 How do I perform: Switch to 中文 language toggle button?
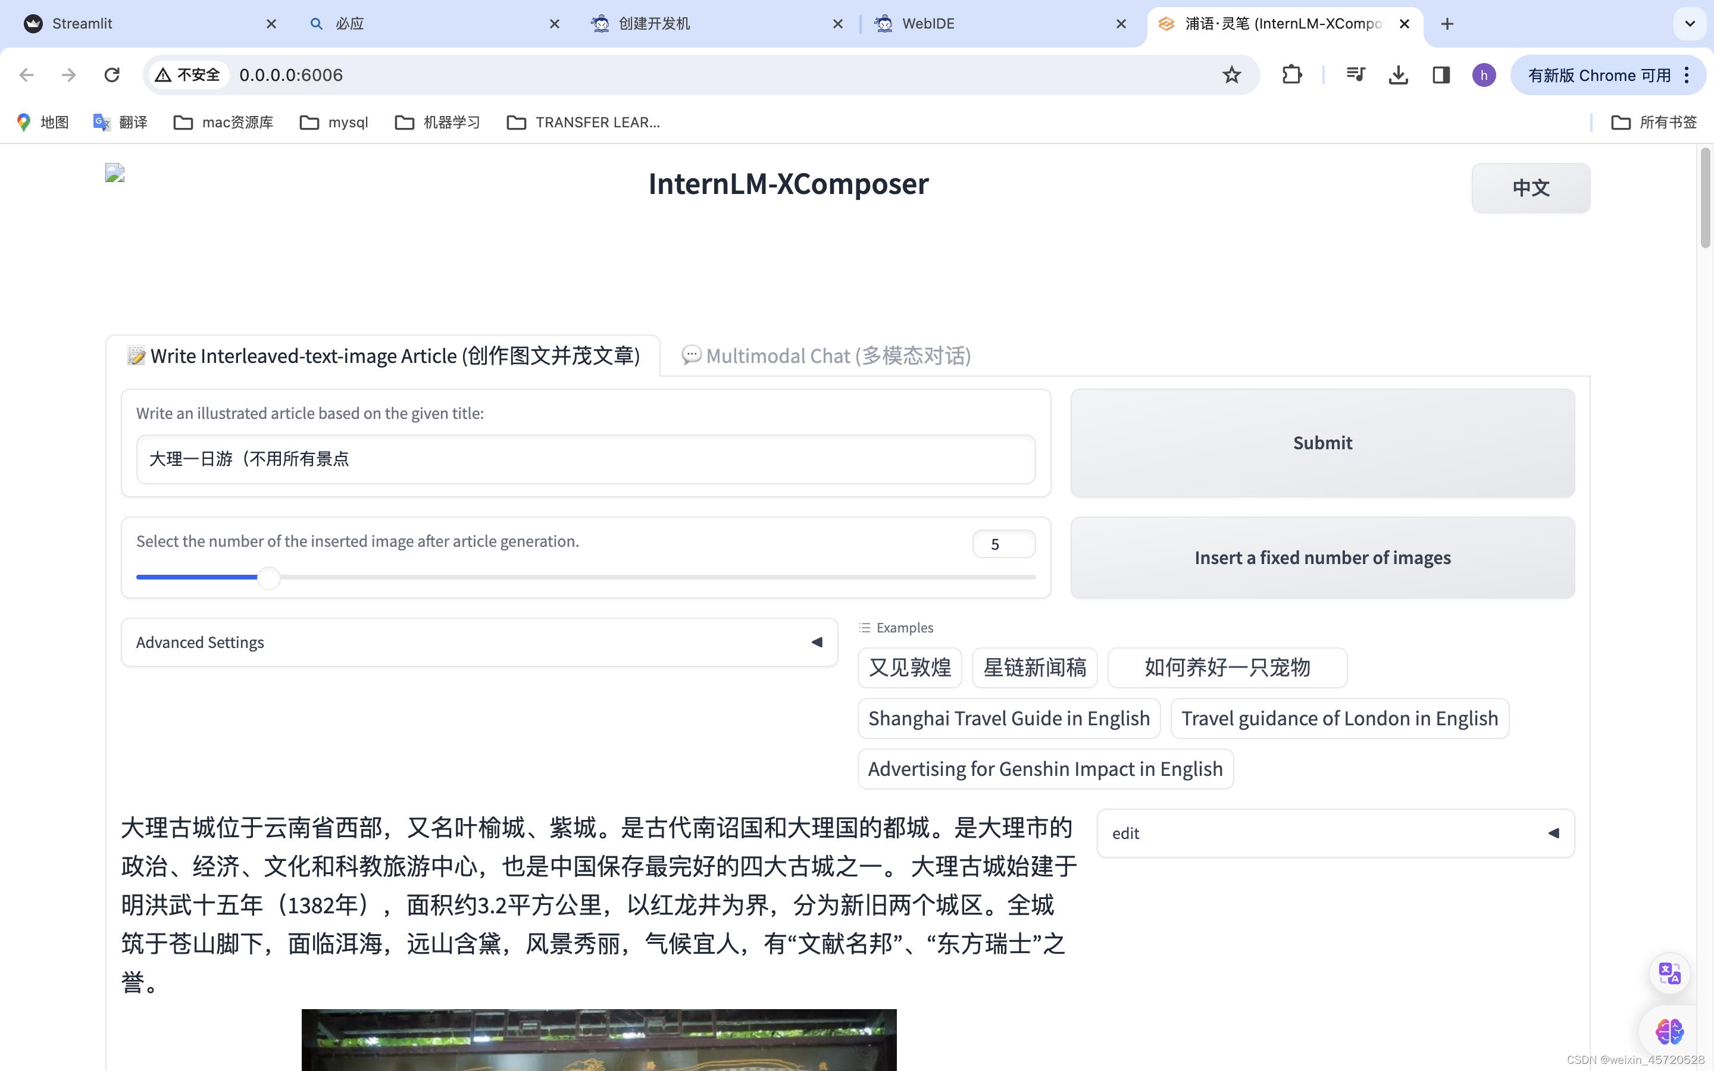coord(1530,187)
